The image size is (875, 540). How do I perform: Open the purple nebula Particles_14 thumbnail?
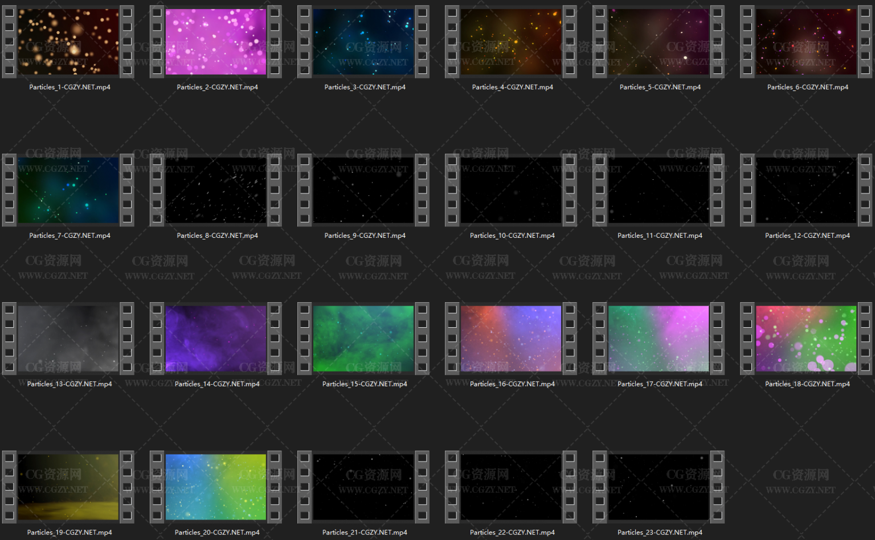coord(216,339)
